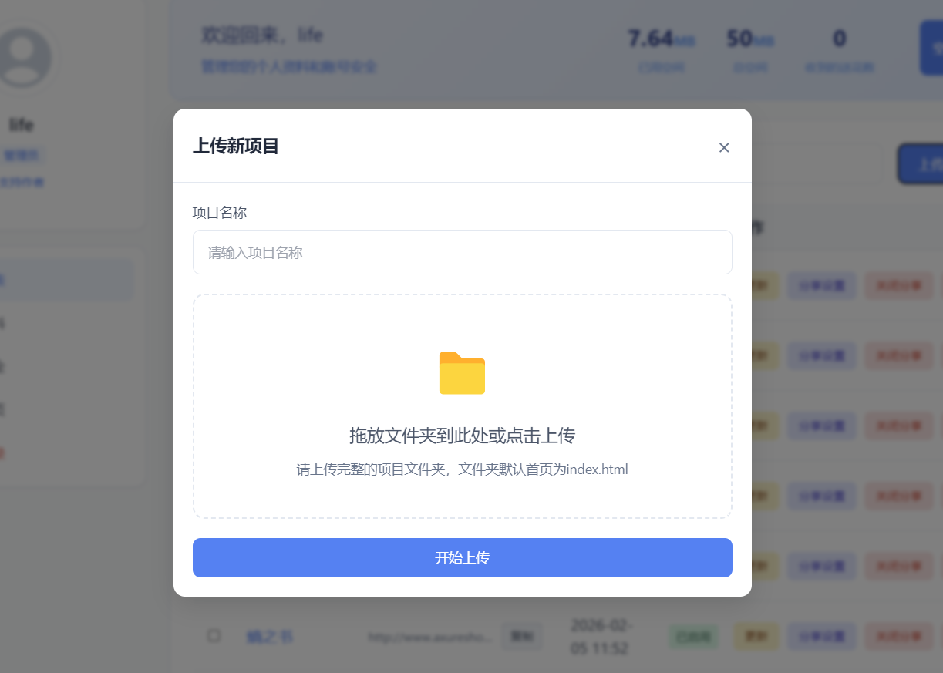Select the highlighted sidebar menu item

[67, 280]
